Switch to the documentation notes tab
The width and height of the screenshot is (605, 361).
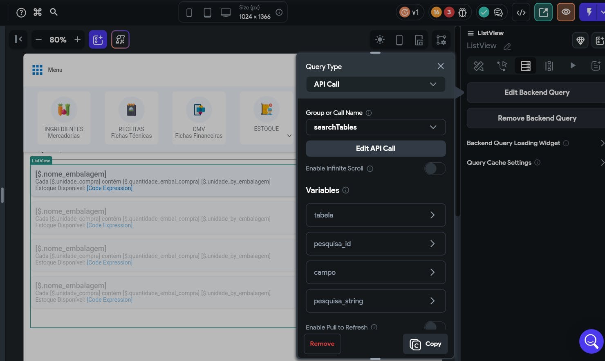click(596, 65)
